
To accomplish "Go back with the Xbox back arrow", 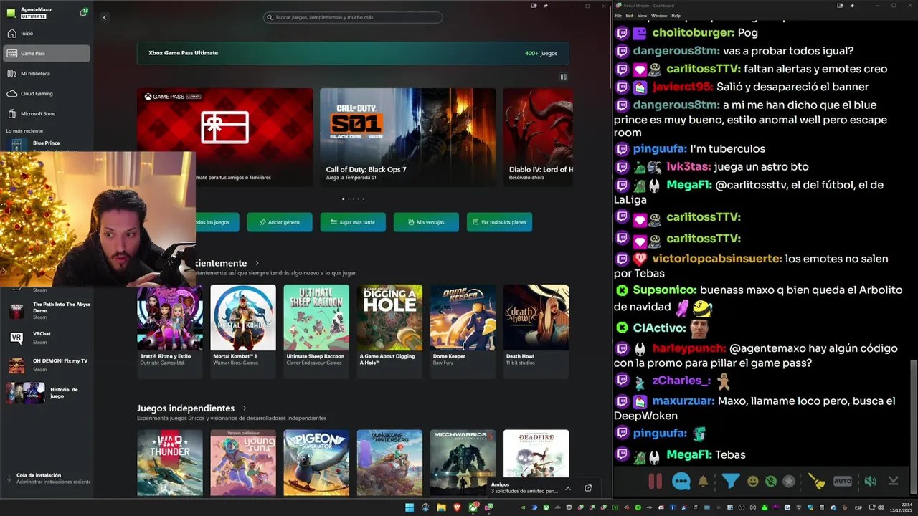I will click(104, 17).
